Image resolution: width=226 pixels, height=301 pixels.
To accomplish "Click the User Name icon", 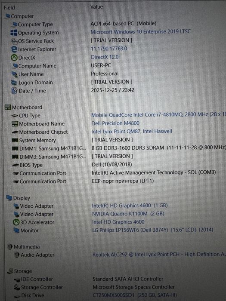I will point(14,74).
